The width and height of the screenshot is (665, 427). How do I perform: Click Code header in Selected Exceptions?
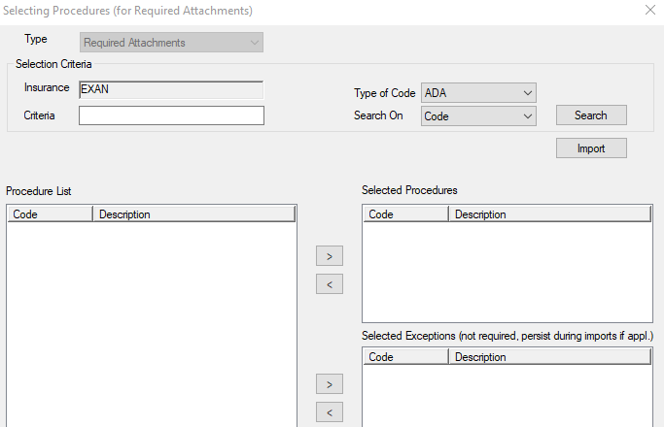[x=406, y=357]
